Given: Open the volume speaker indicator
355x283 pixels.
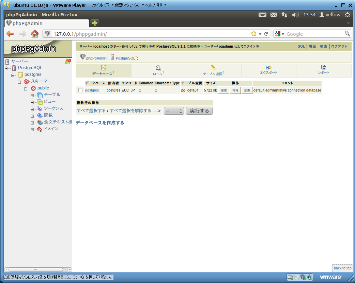Looking at the screenshot, I should click(295, 15).
